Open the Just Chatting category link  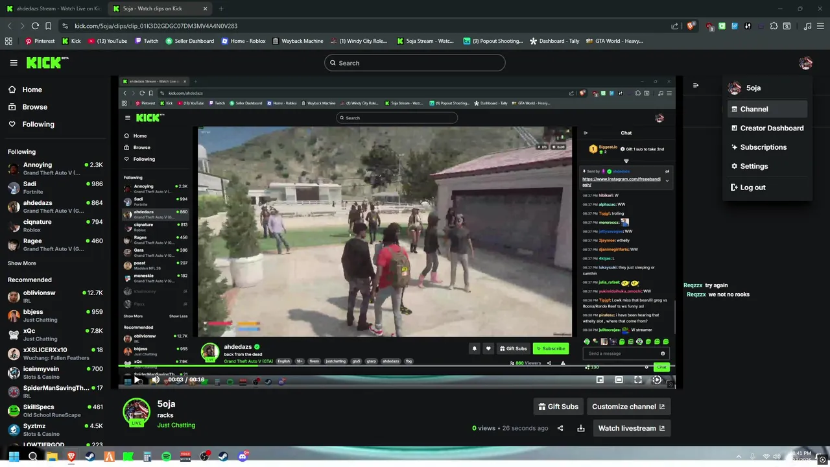[x=176, y=425]
